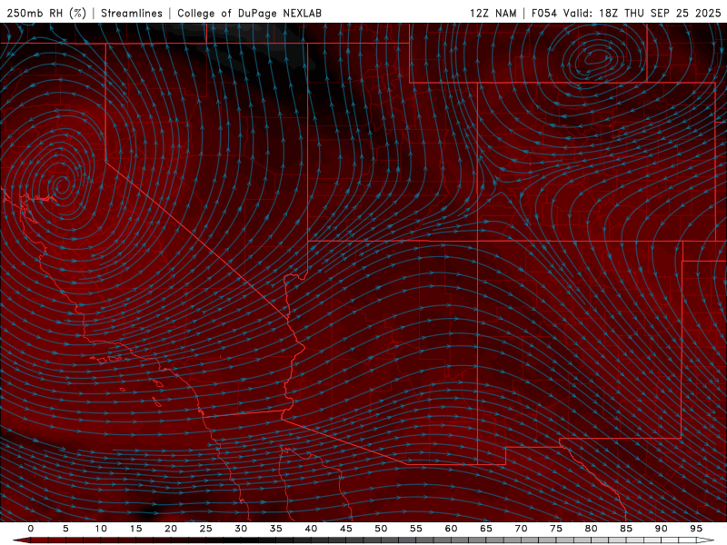This screenshot has width=727, height=545.
Task: Click the '50' colorbar label
Action: tap(381, 529)
